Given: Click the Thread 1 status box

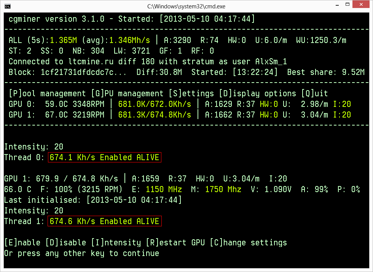Looking at the screenshot, I should 104,221.
